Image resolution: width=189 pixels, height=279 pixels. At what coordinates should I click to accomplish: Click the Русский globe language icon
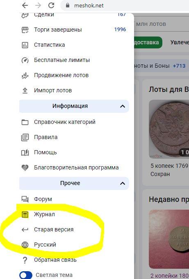click(25, 245)
